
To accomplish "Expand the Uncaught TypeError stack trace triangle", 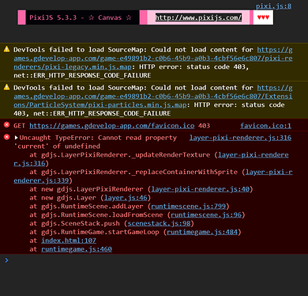I will point(16,138).
